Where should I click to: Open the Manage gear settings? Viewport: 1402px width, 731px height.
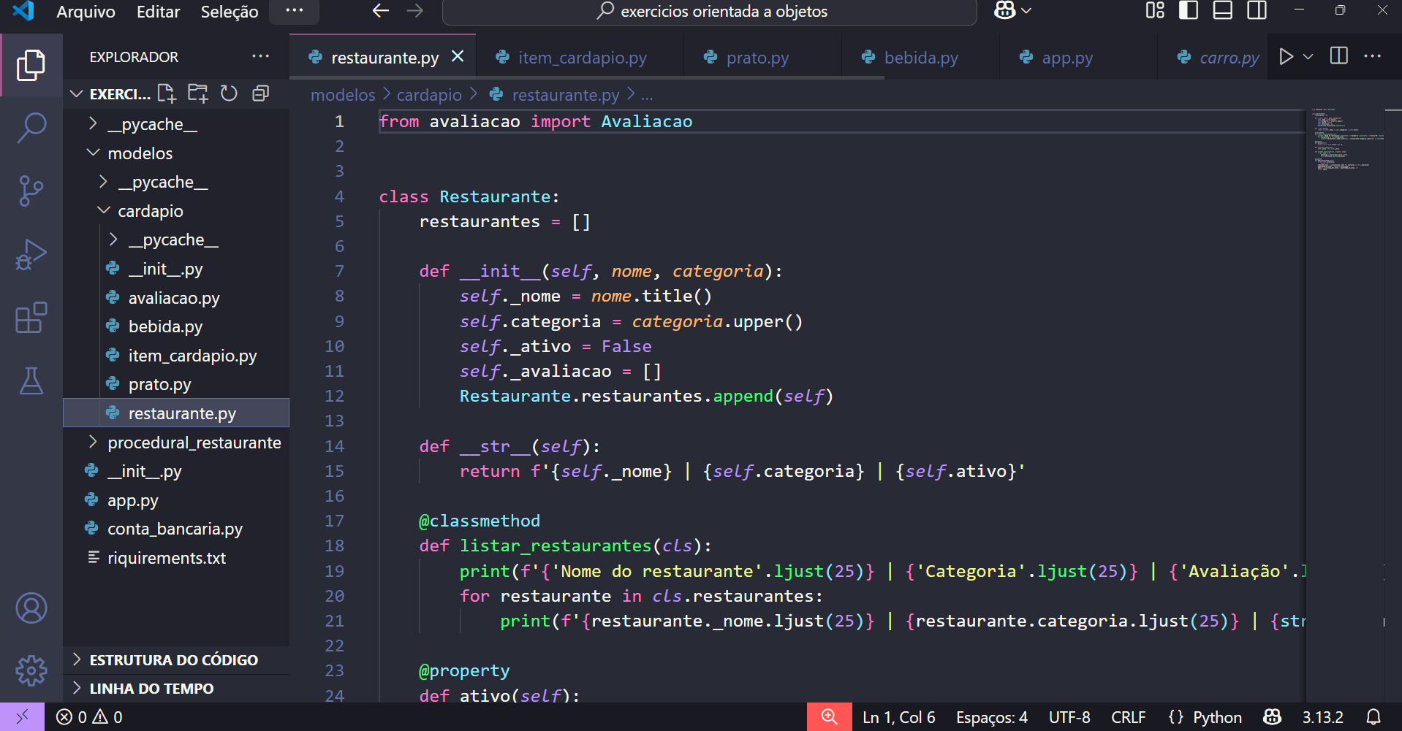click(31, 670)
